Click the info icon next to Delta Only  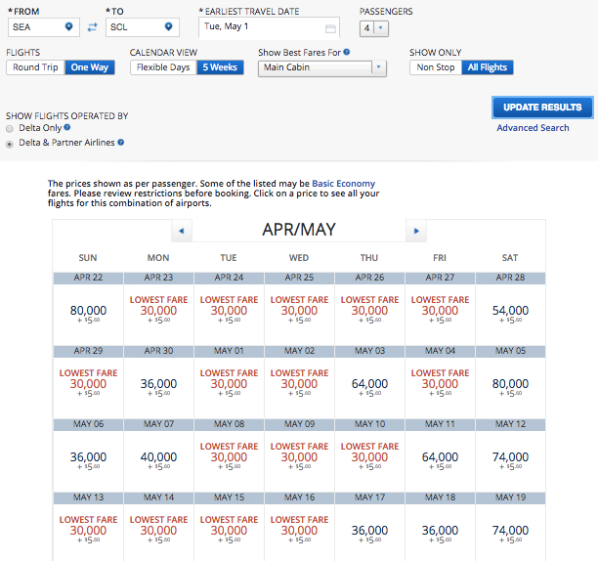point(67,128)
